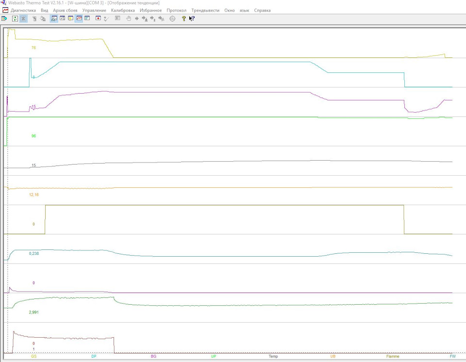Open the язык menu
The width and height of the screenshot is (466, 362).
[x=244, y=10]
